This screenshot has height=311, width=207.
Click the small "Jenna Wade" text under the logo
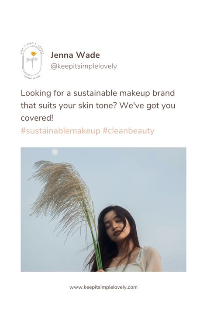(x=32, y=77)
